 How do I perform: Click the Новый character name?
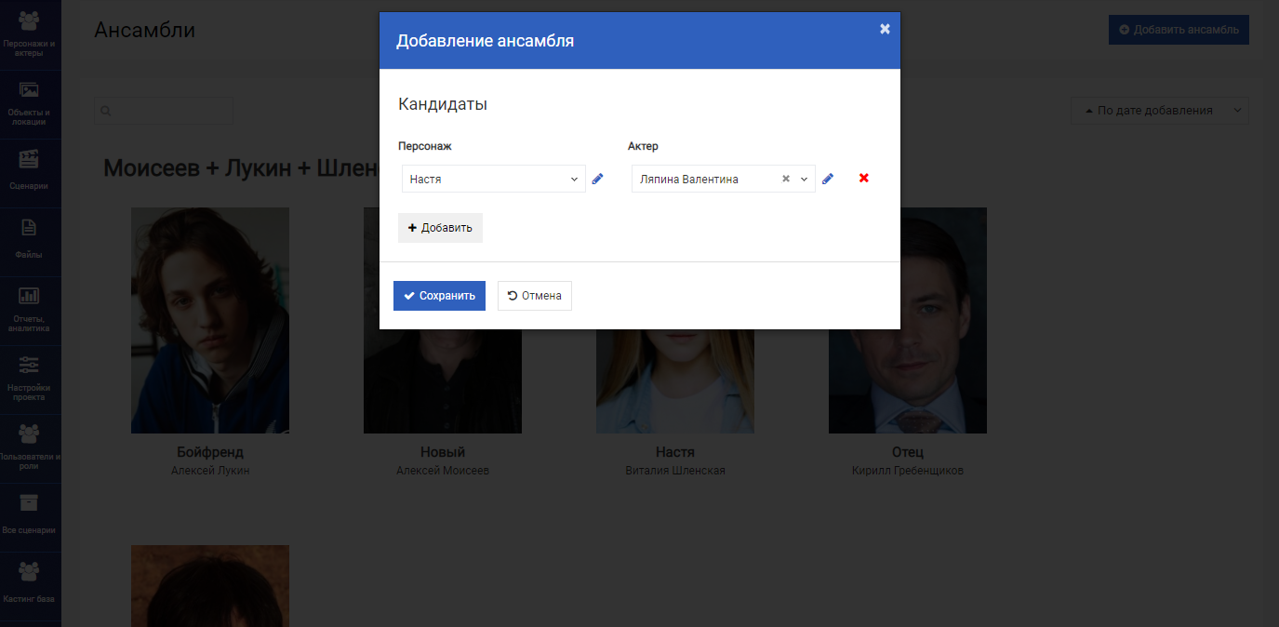[x=443, y=452]
